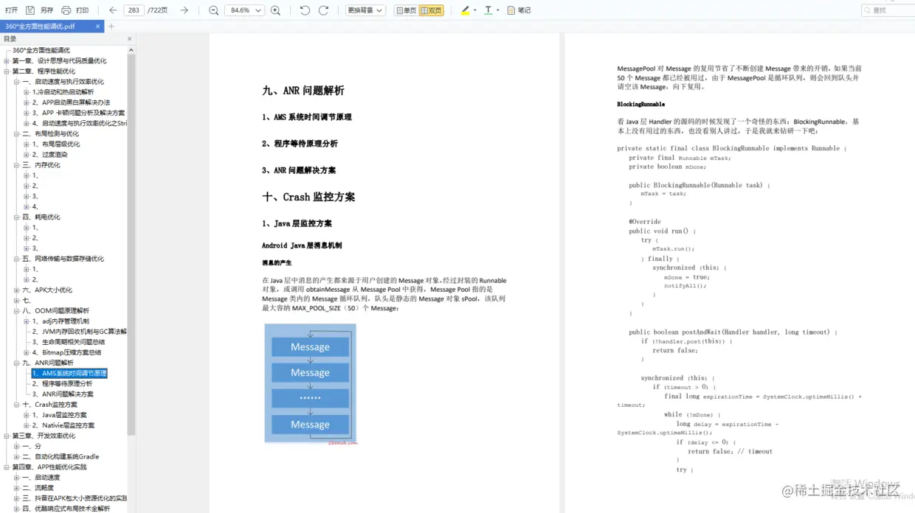Select the text underline T tool

pos(488,10)
